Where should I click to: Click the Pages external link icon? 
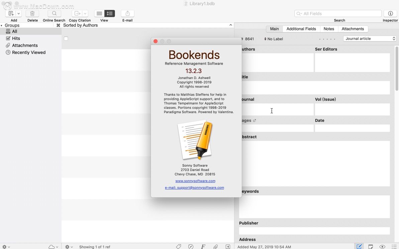click(254, 120)
